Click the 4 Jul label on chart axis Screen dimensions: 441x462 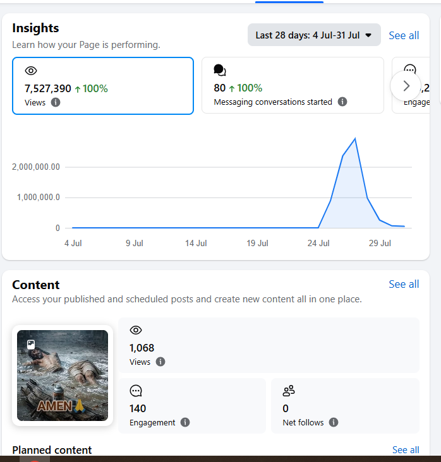pyautogui.click(x=73, y=244)
